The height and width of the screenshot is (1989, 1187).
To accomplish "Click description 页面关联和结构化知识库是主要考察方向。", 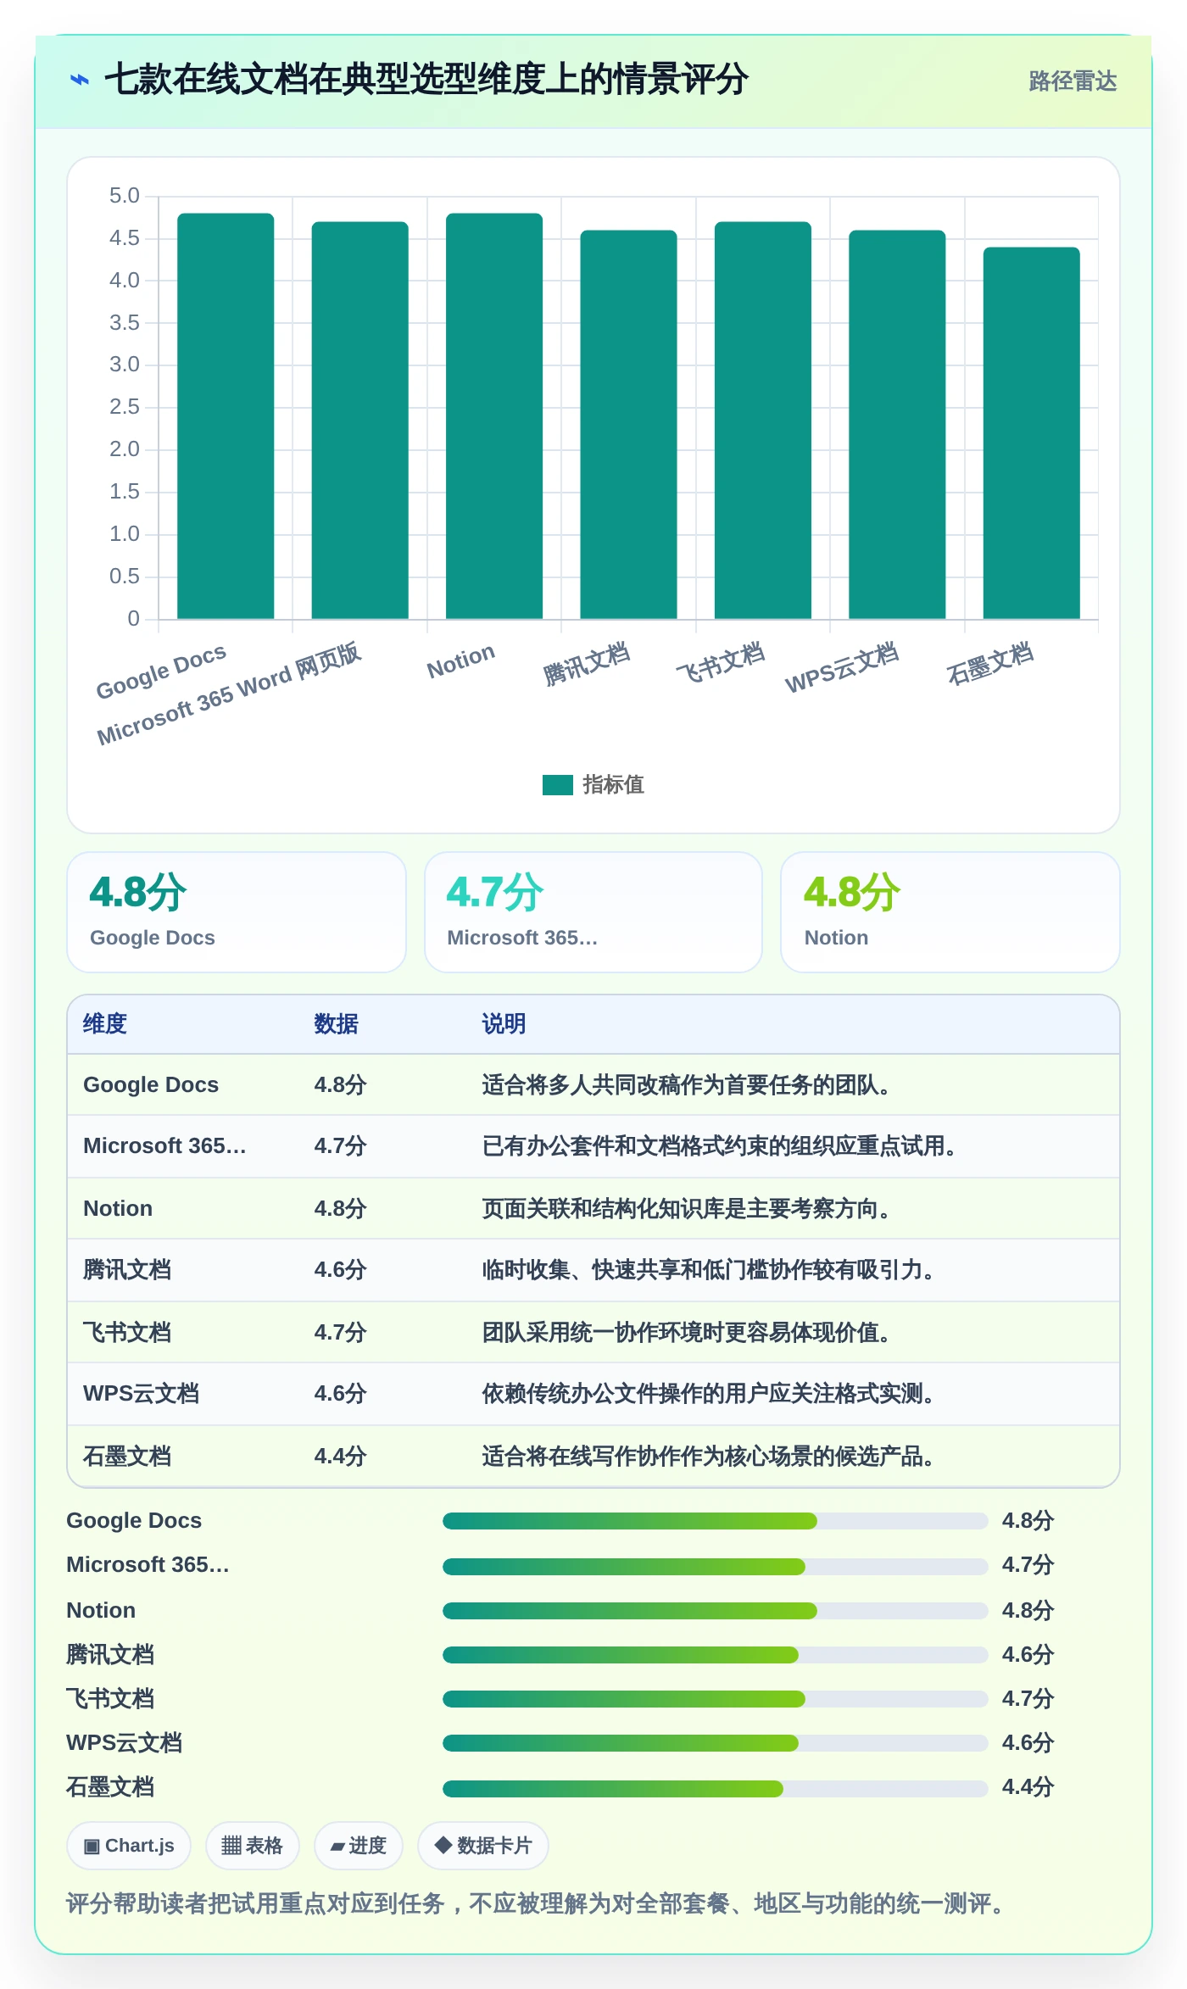I will coord(686,1209).
